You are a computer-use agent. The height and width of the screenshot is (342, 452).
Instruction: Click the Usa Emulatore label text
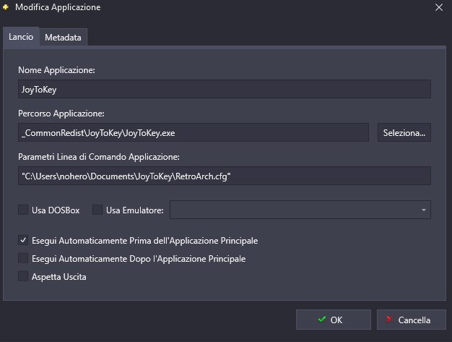(x=134, y=210)
